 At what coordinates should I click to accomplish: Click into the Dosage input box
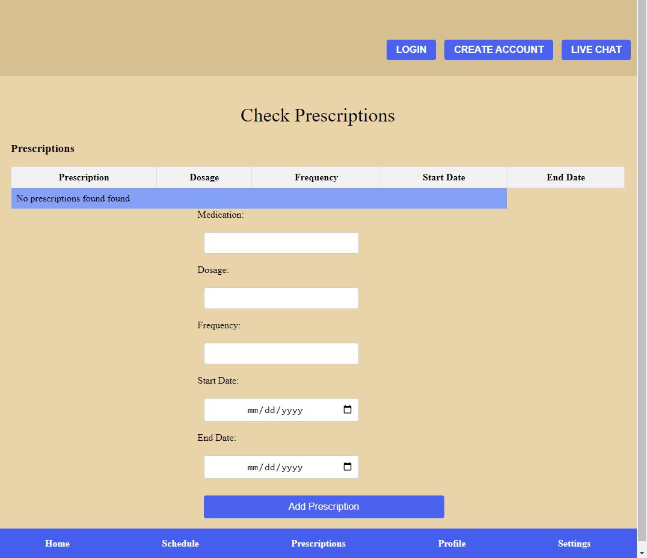(x=281, y=299)
